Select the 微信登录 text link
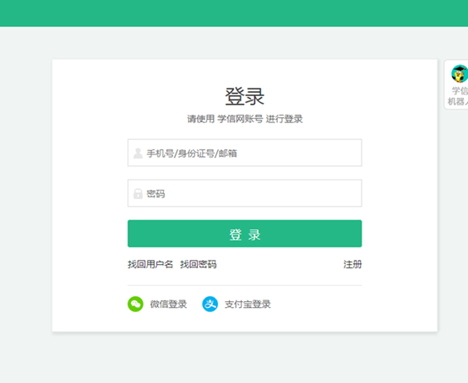This screenshot has width=468, height=383. tap(168, 305)
